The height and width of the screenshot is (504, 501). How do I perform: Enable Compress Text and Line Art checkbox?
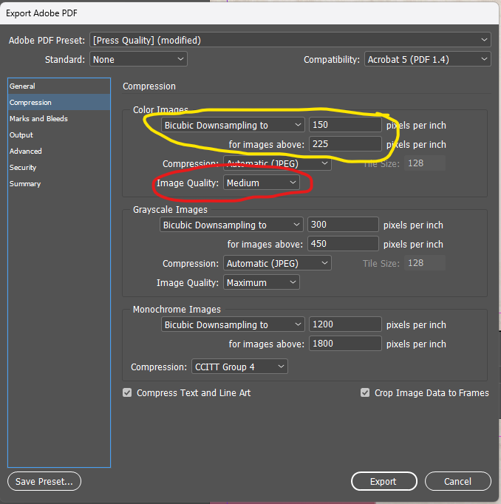pos(128,393)
